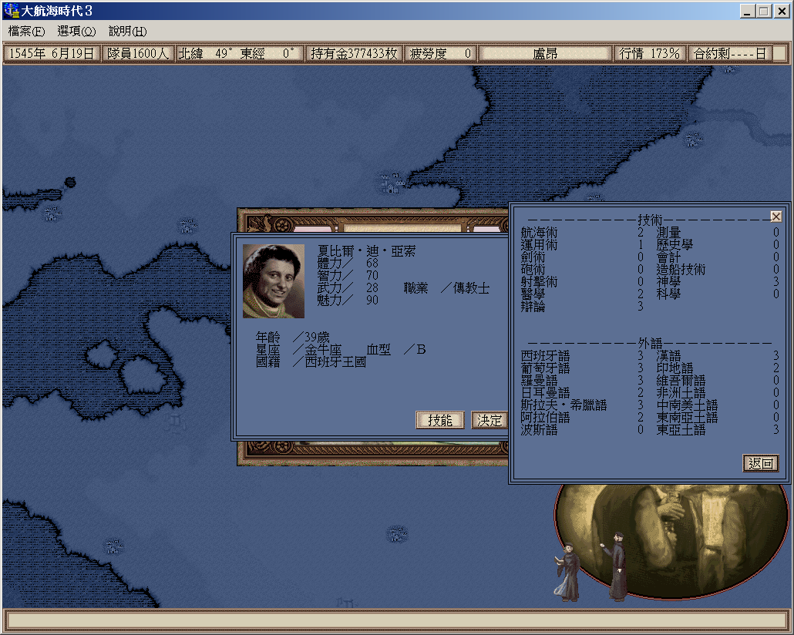Click the 技能 skills button

439,420
